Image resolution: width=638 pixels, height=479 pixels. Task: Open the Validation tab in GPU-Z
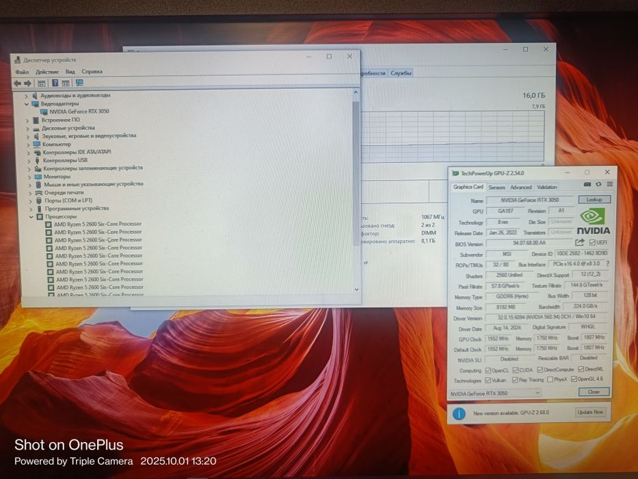(x=546, y=187)
